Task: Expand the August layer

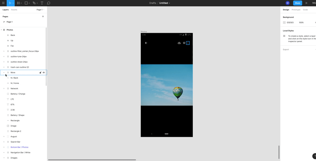Action: 4,137
